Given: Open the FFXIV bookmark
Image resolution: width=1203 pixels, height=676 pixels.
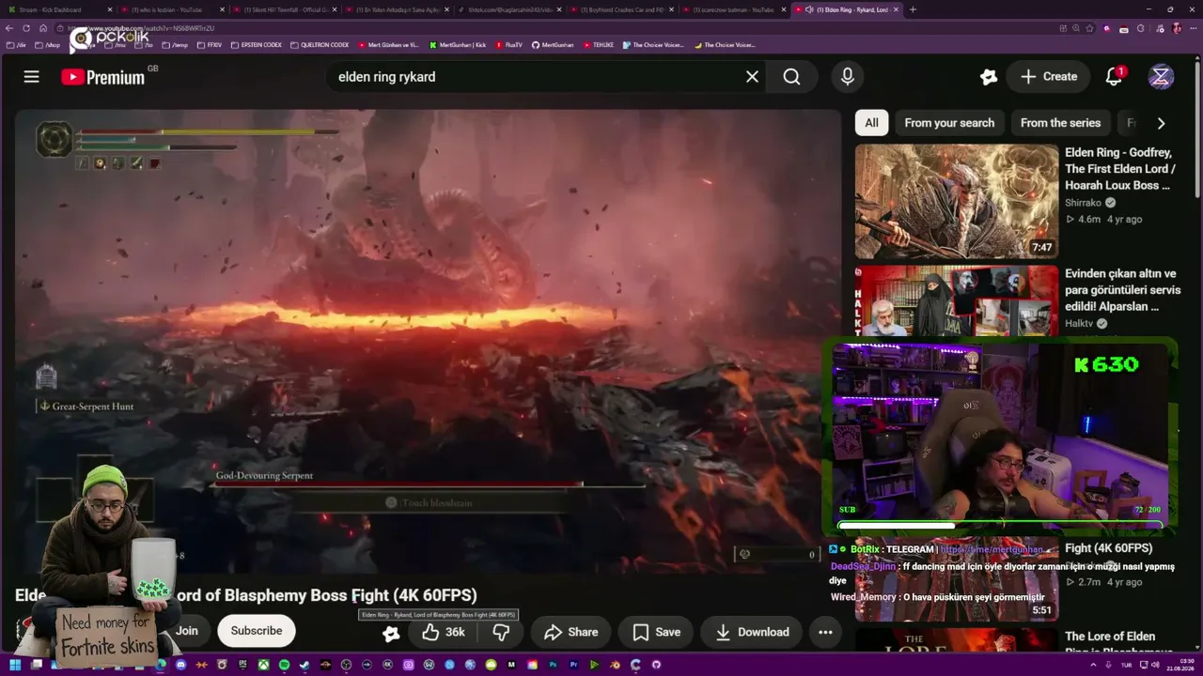Looking at the screenshot, I should tap(209, 45).
